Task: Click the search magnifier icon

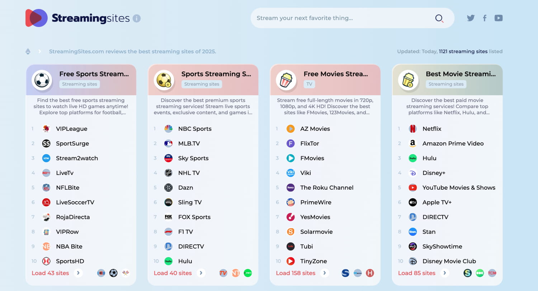Action: click(439, 18)
